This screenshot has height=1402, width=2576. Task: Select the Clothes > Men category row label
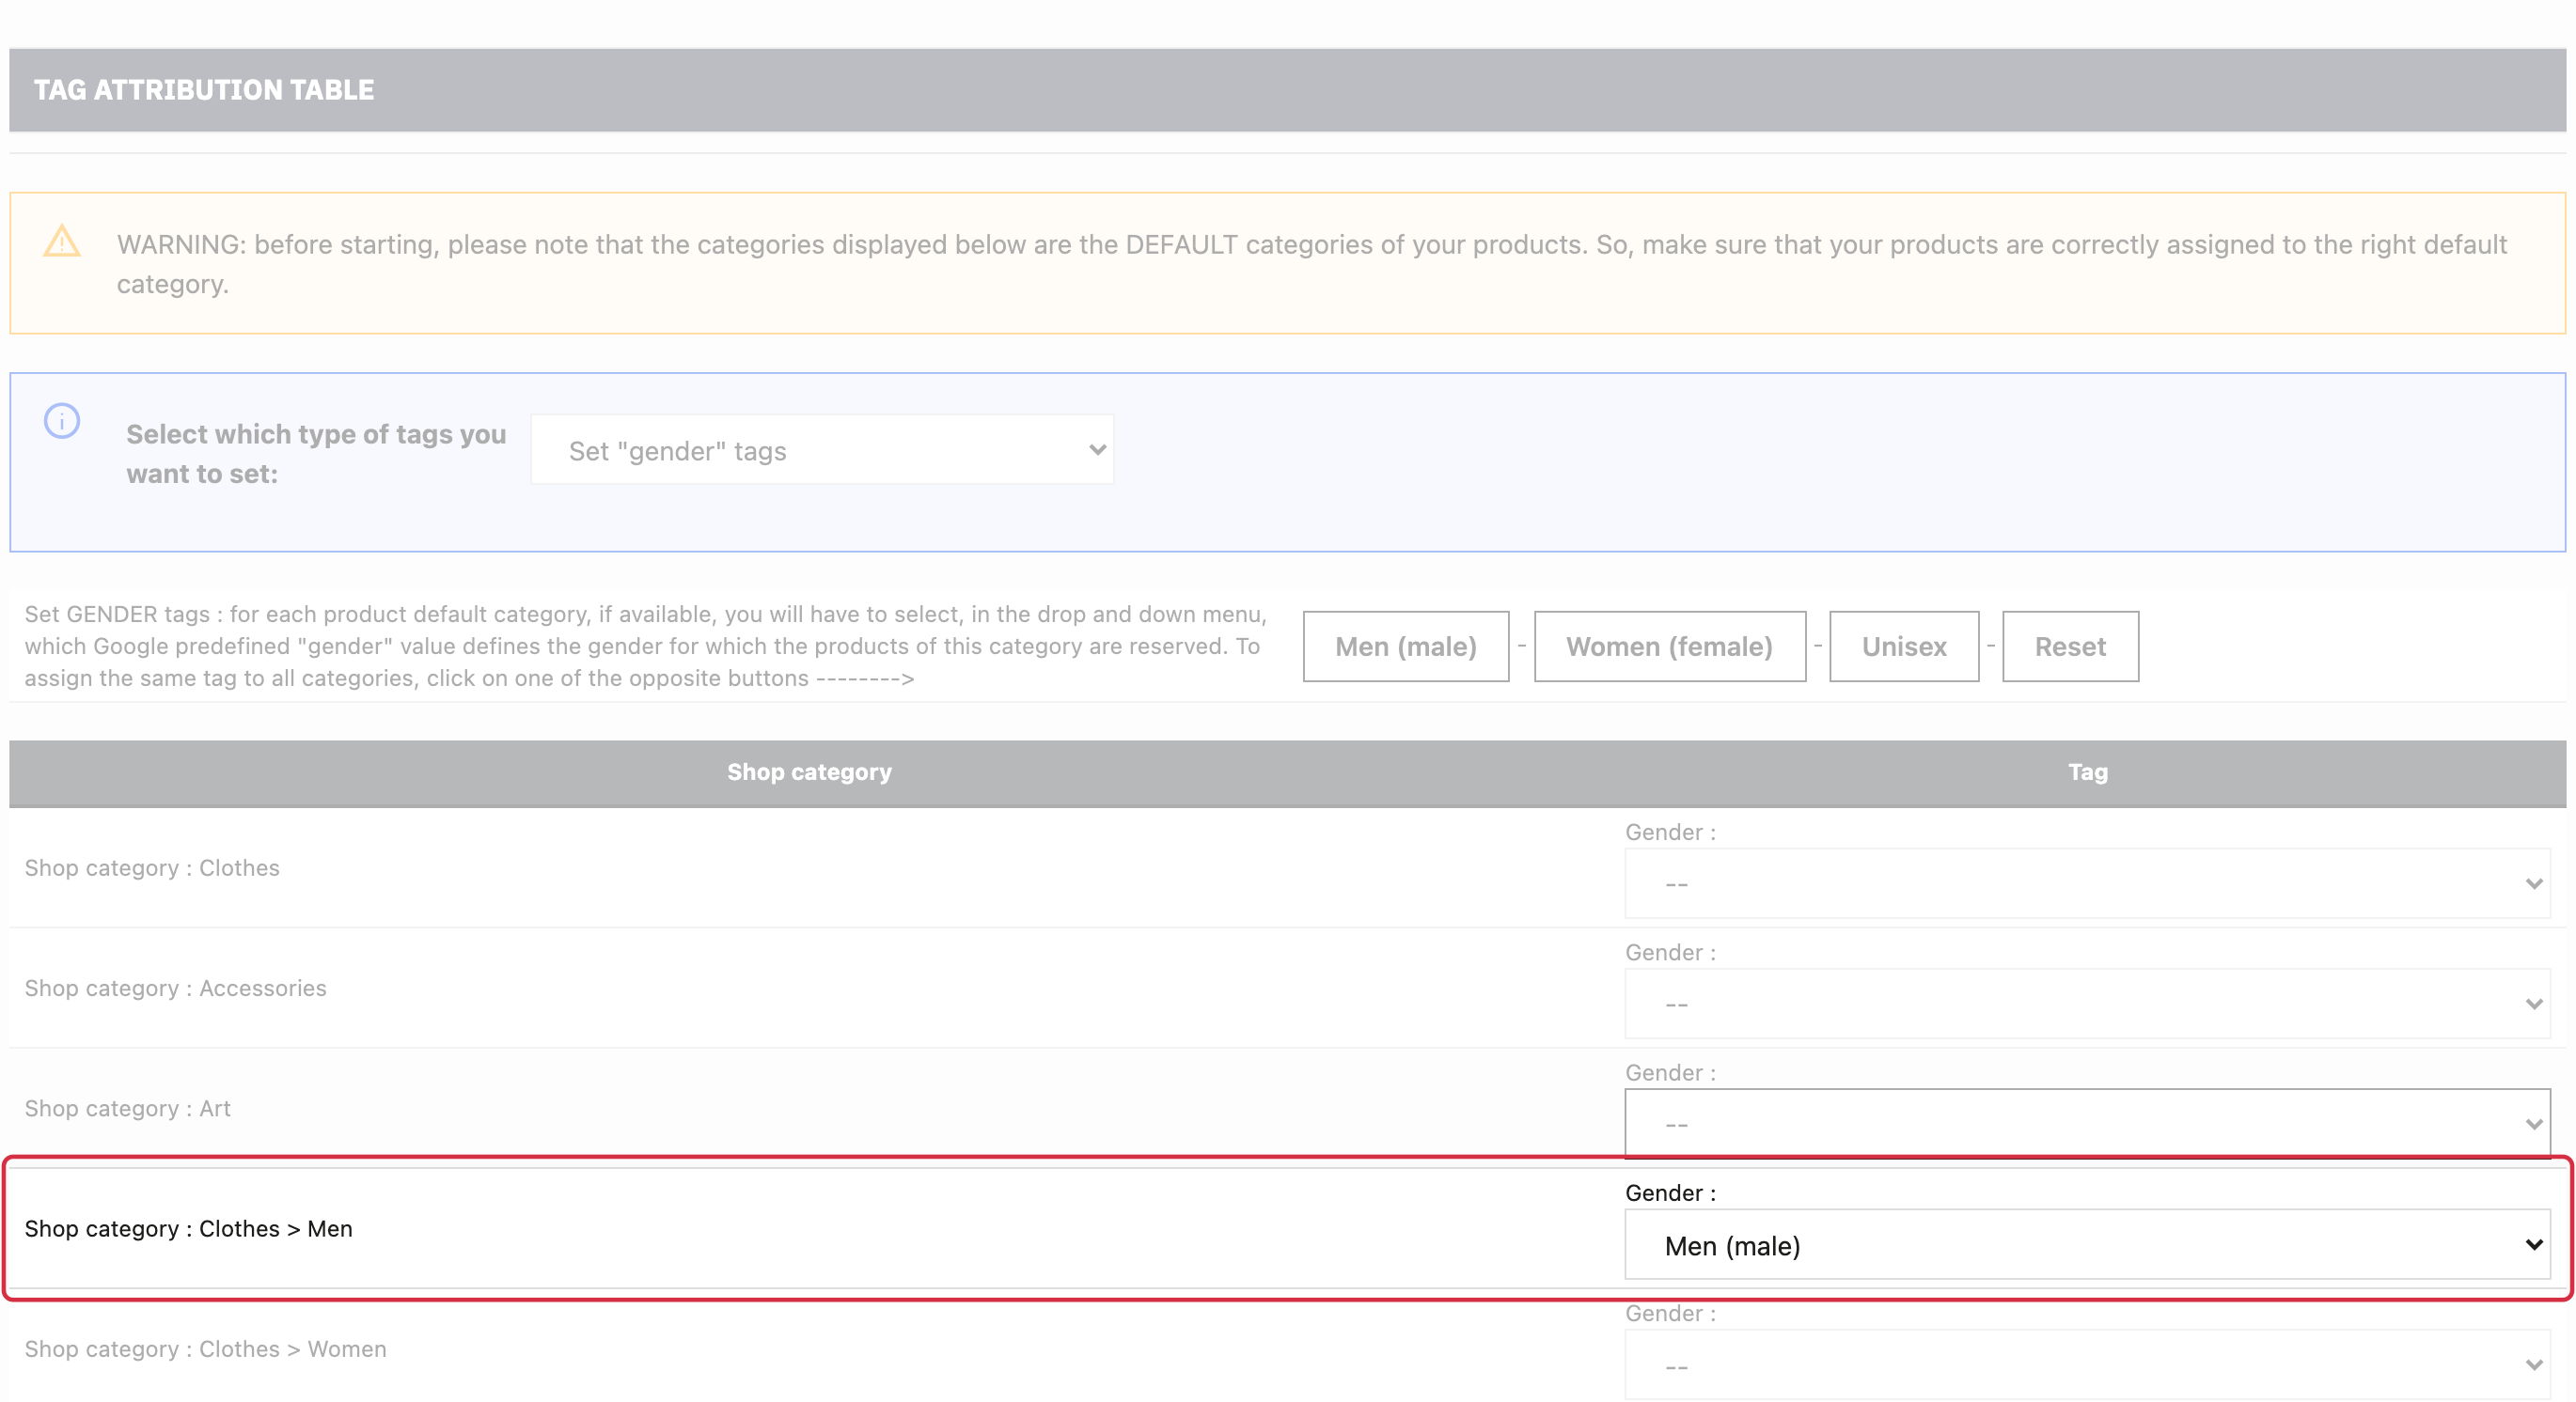point(188,1228)
